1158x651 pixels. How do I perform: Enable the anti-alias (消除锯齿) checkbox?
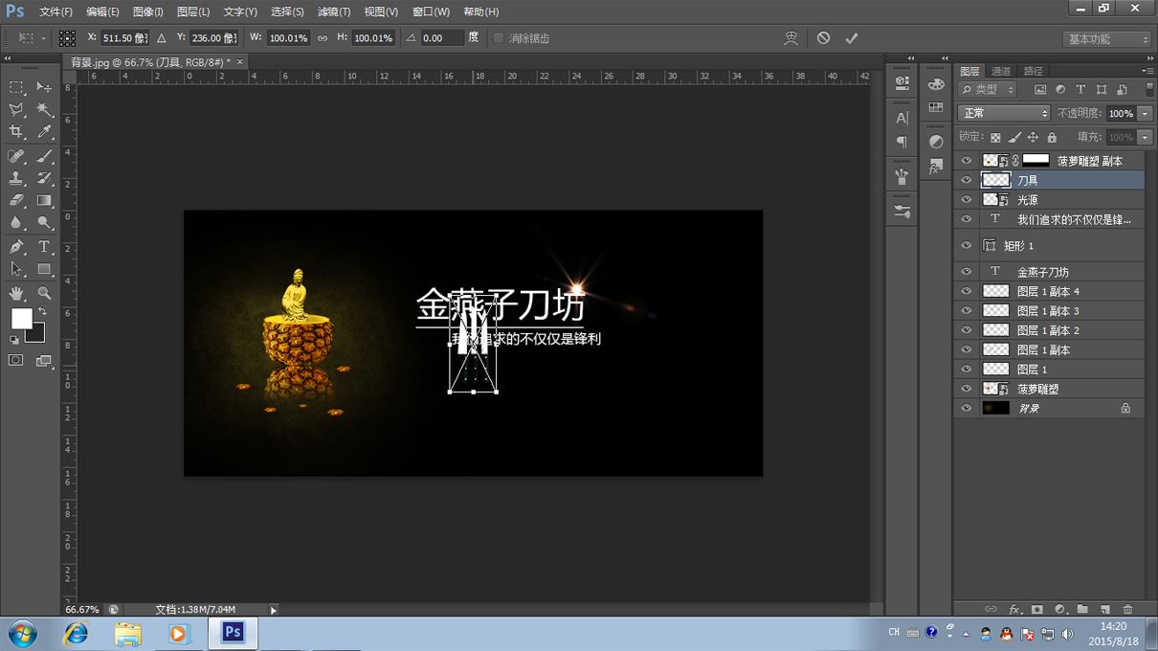[x=498, y=38]
